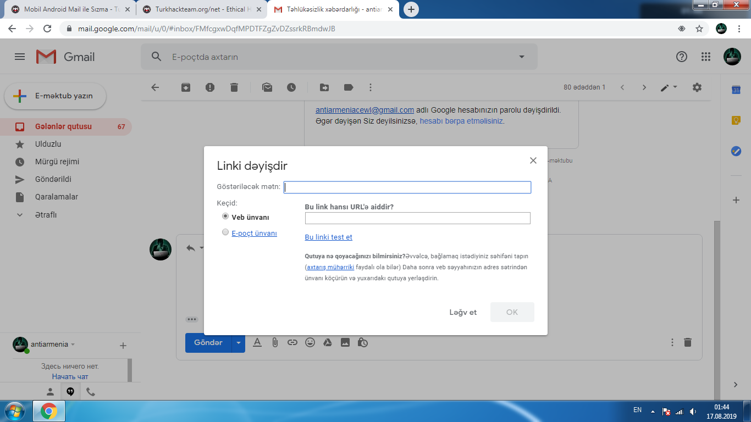The height and width of the screenshot is (422, 751).
Task: Click the account avatar in Gmail header
Action: point(732,57)
